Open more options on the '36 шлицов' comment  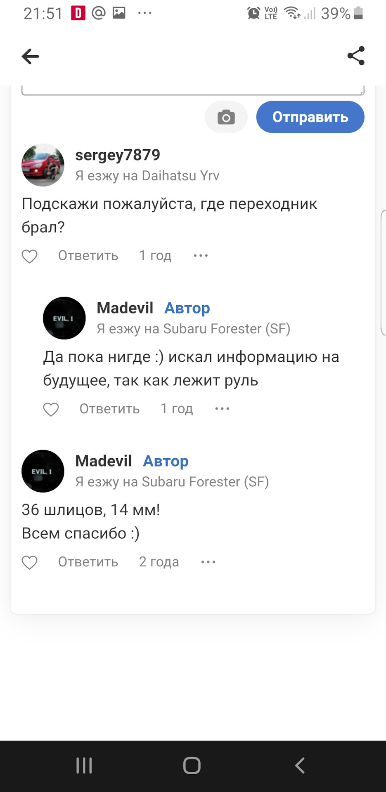pyautogui.click(x=208, y=562)
